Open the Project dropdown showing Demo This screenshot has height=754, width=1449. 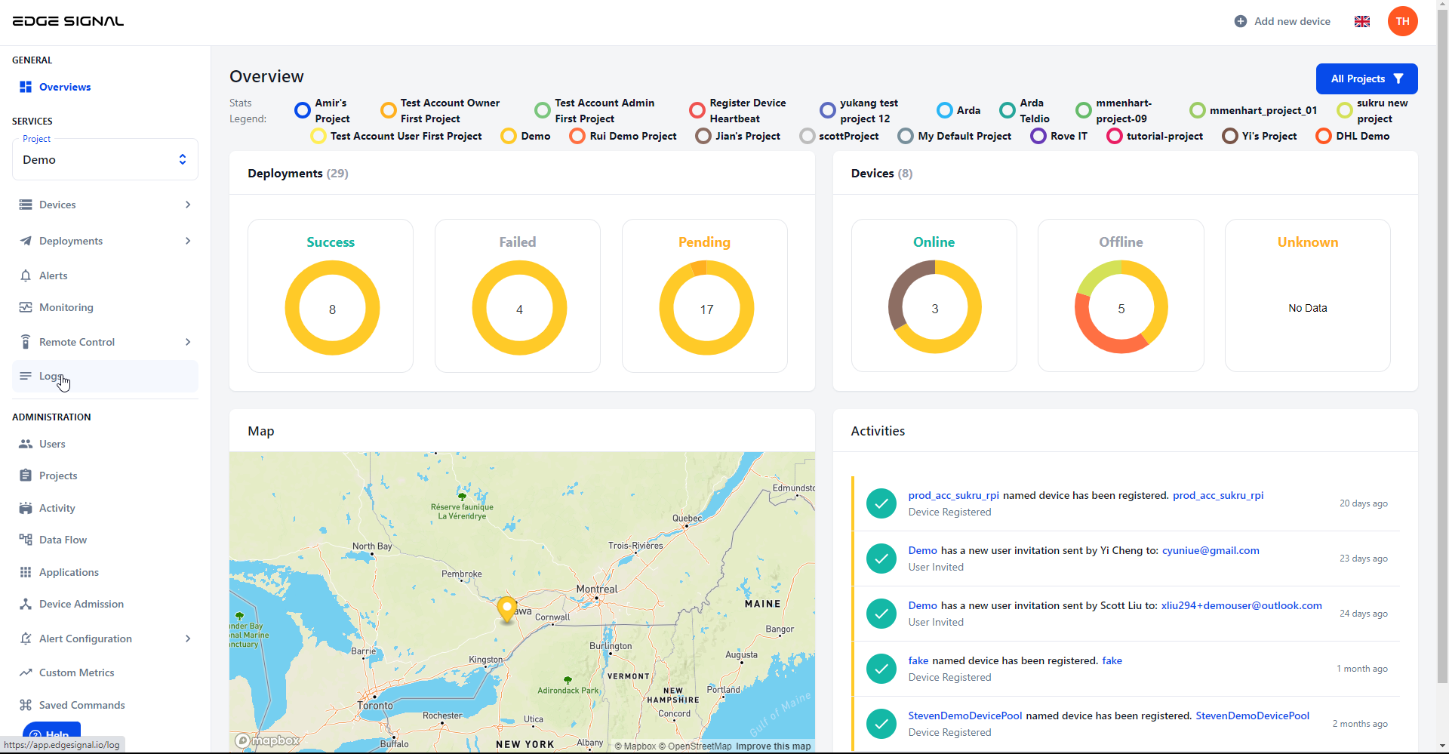click(105, 159)
